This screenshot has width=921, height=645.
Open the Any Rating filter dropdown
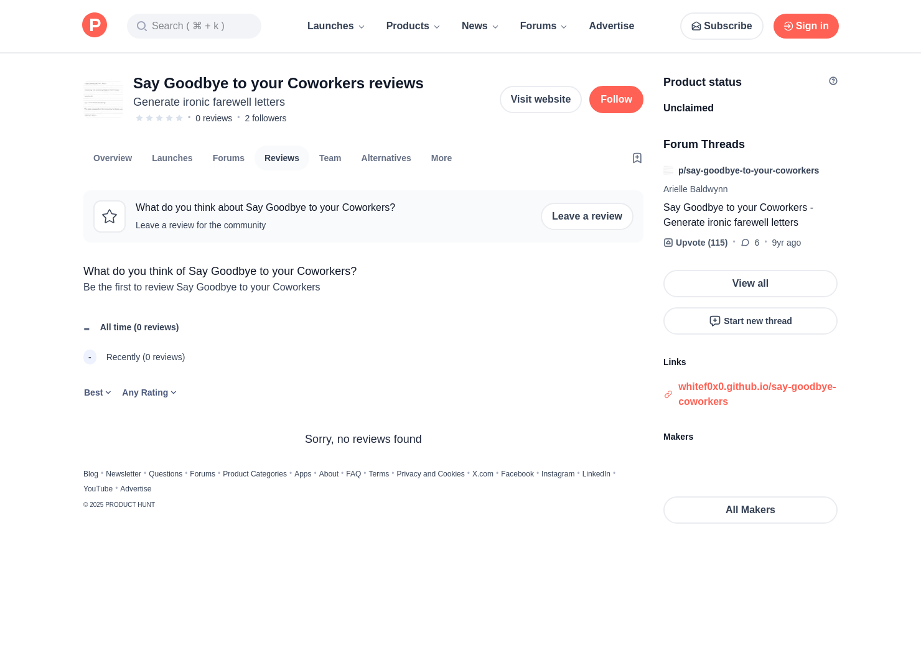149,392
